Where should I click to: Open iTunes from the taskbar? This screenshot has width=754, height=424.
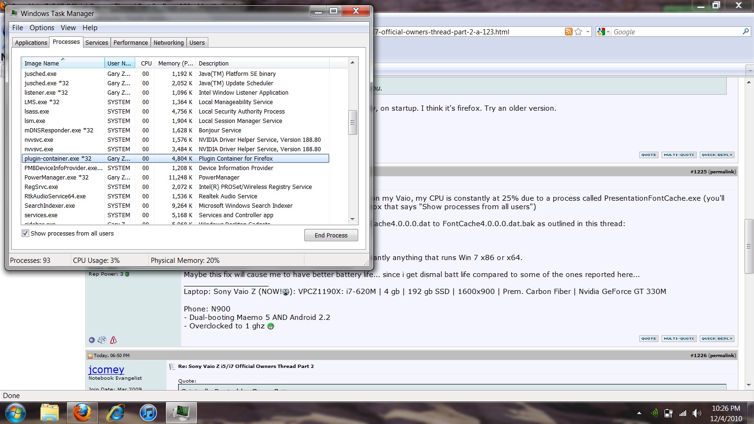[148, 413]
